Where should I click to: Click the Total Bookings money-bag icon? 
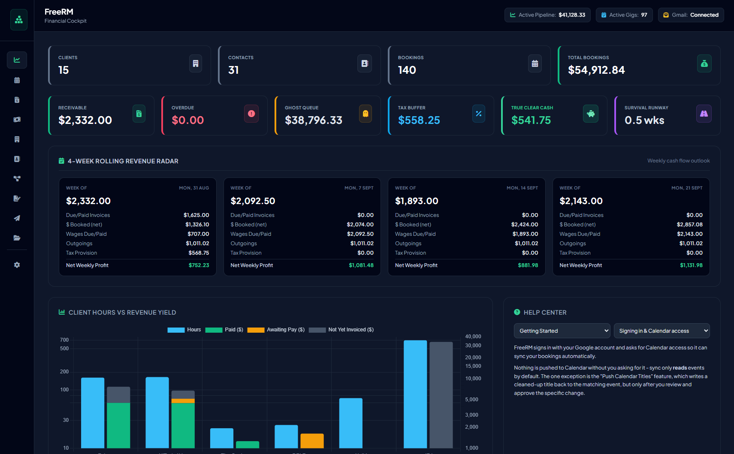click(x=704, y=63)
